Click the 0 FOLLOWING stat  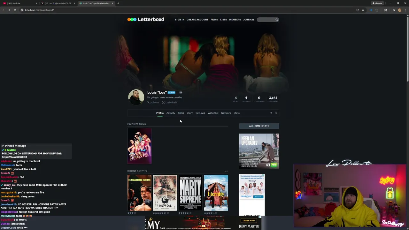pyautogui.click(x=259, y=99)
